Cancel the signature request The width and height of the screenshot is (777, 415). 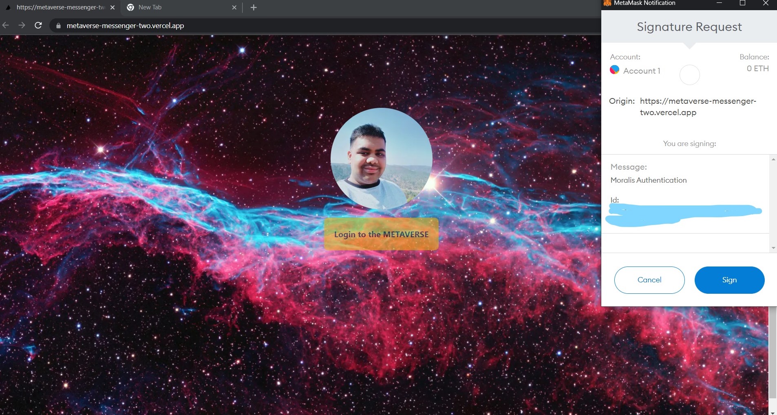(x=649, y=280)
